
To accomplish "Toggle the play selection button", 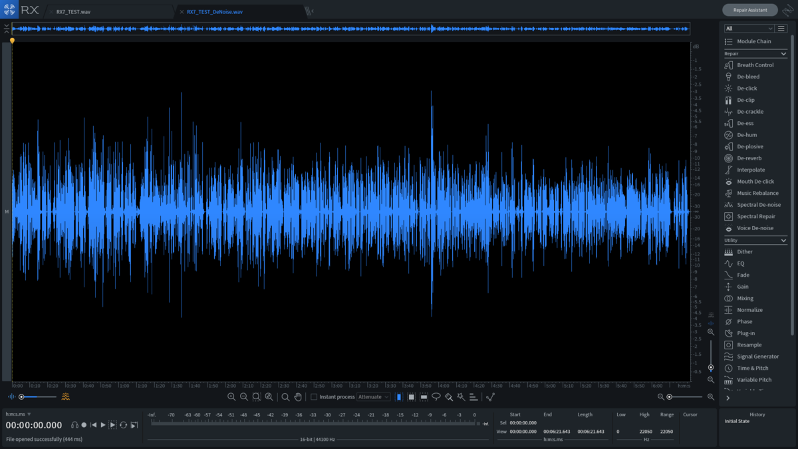I will tap(113, 425).
